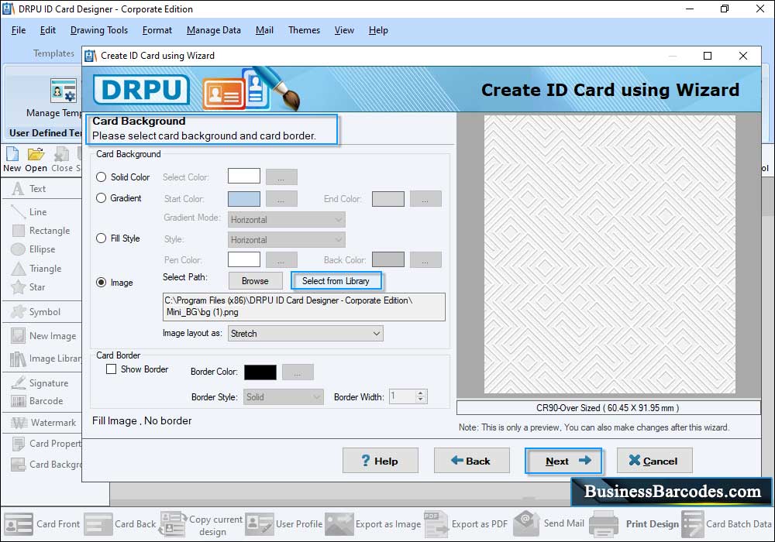
Task: Open Card Batch Data
Action: tap(727, 523)
